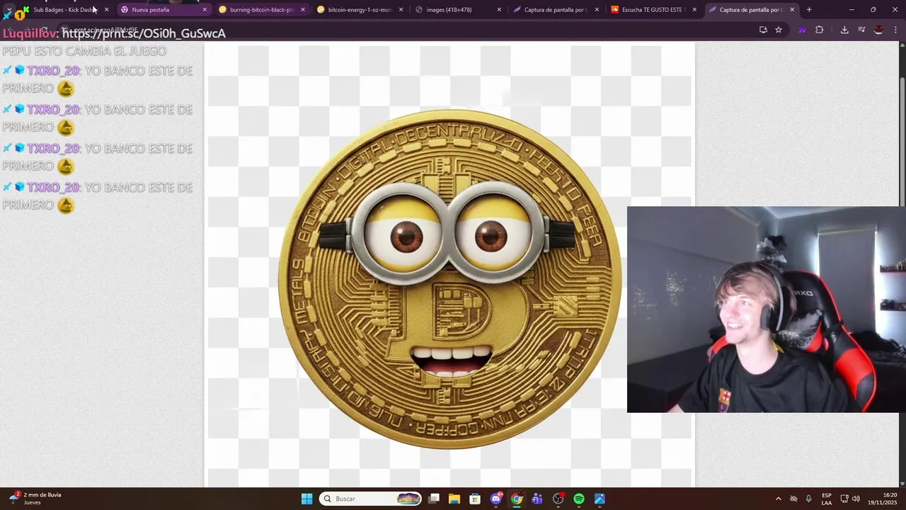Open Microsoft Teams from the taskbar
906x510 pixels.
(537, 499)
